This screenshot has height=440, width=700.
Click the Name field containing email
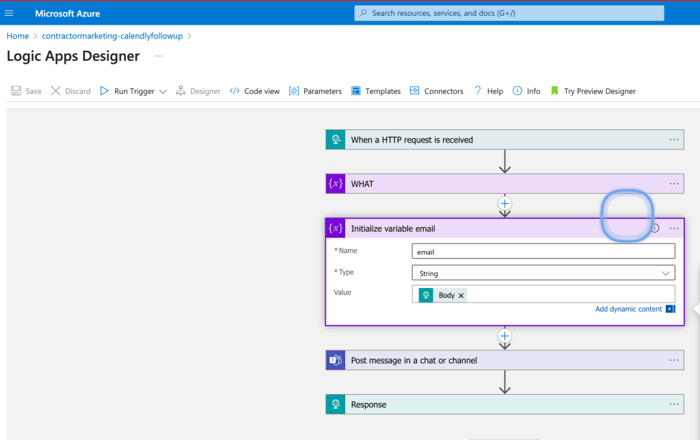point(543,251)
